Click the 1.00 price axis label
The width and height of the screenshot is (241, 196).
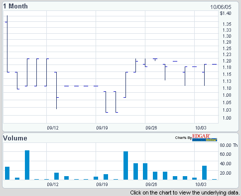click(227, 118)
